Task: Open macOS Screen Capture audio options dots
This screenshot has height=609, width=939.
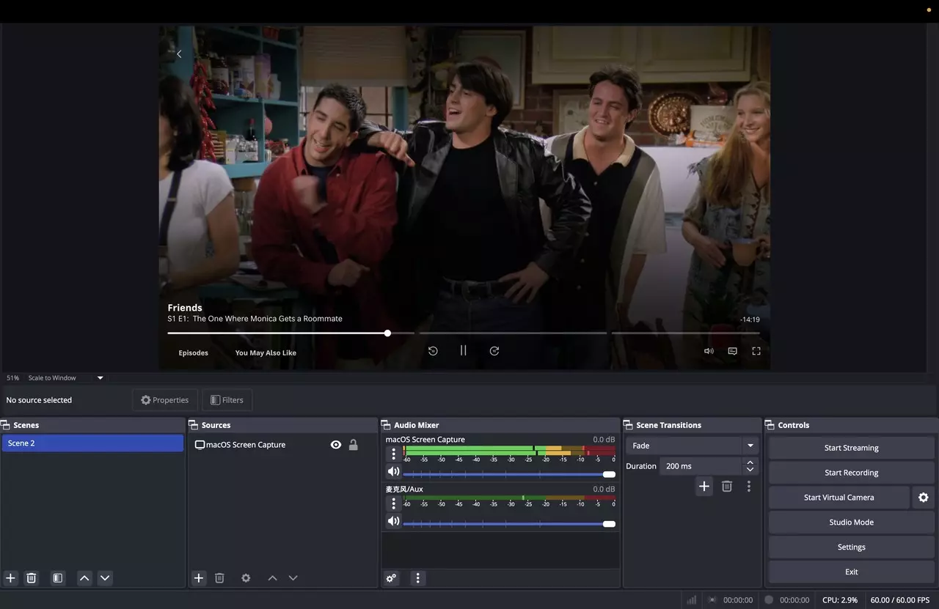Action: (x=394, y=454)
